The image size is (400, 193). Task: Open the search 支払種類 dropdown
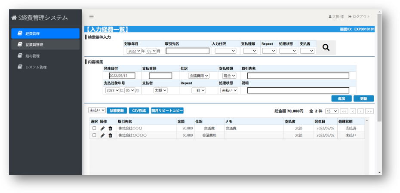pyautogui.click(x=250, y=51)
